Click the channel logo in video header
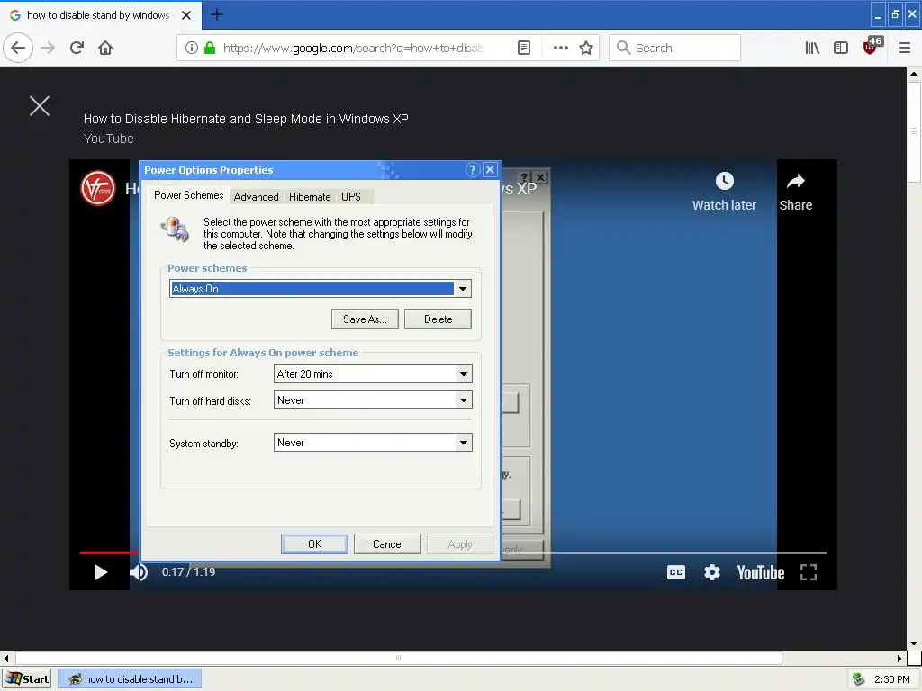 (97, 188)
